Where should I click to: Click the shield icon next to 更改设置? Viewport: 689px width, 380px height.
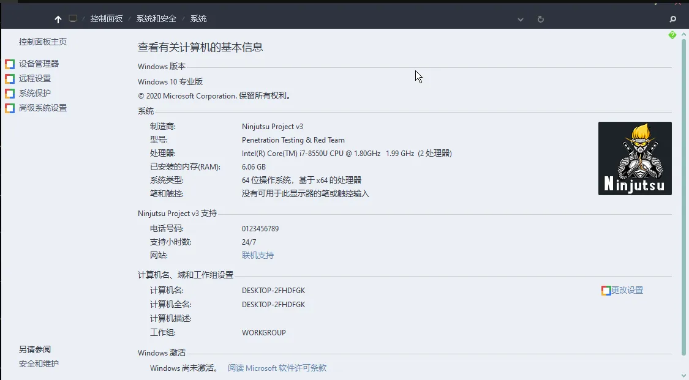pos(606,291)
